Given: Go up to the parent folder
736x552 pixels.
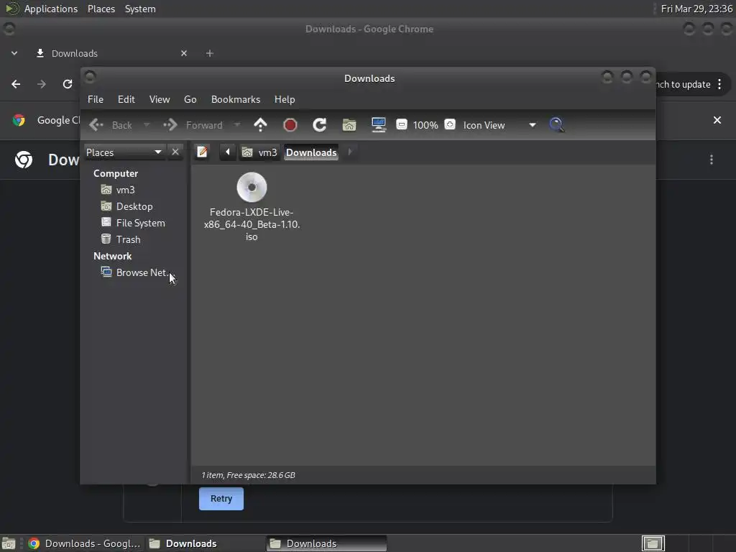Looking at the screenshot, I should point(260,125).
